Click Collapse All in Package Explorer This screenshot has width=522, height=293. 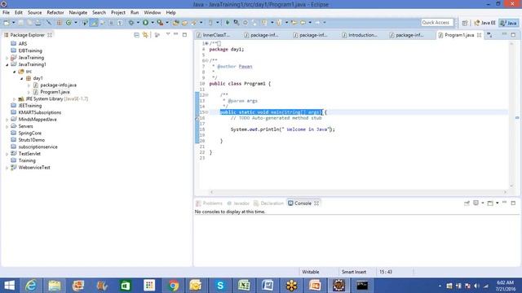coord(136,34)
